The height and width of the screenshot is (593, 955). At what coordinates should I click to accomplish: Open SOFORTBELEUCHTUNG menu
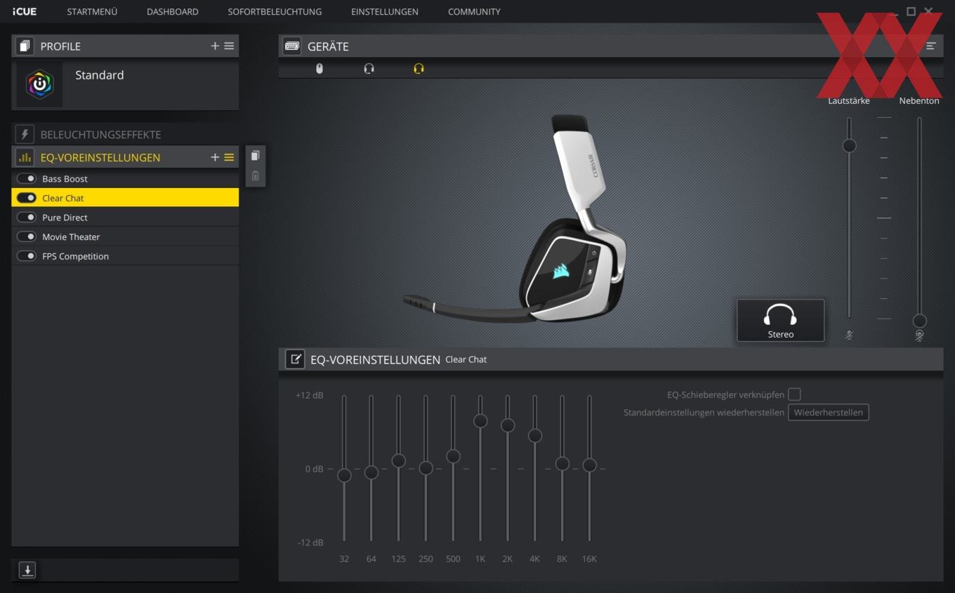pyautogui.click(x=275, y=12)
